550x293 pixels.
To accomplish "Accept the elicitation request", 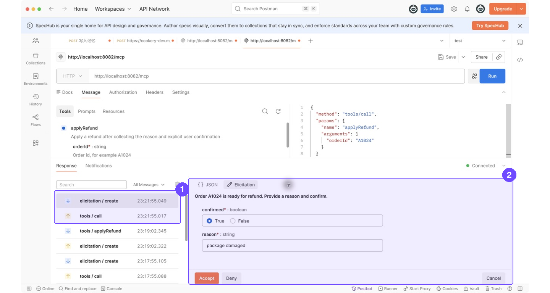I will [207, 278].
